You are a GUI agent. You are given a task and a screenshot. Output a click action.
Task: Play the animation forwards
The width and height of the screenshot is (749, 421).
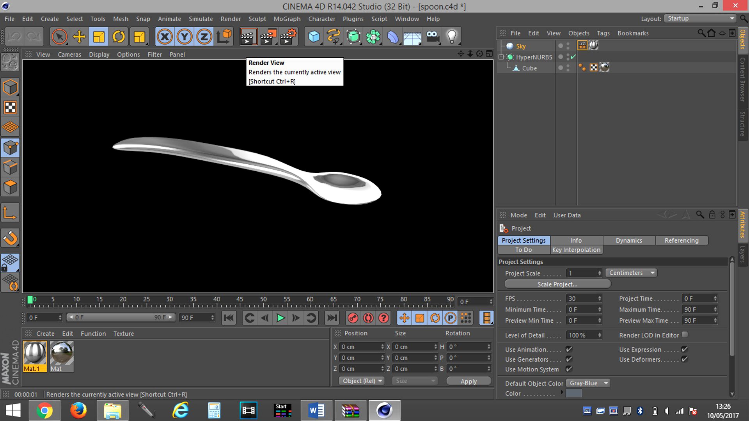click(x=280, y=318)
